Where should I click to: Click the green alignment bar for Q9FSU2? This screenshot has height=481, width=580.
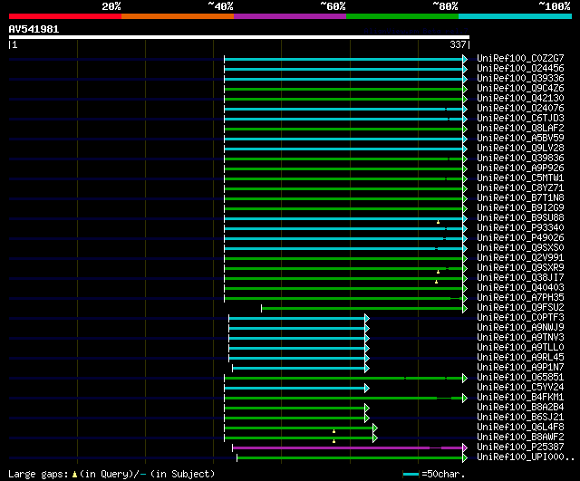pos(362,307)
